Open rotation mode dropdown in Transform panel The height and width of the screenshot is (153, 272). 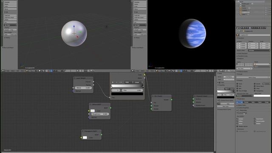pos(259,50)
